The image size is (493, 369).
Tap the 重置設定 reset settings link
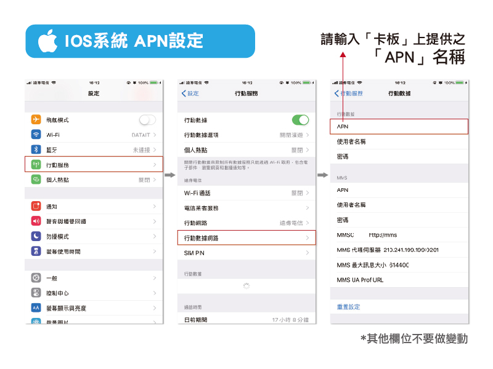348,307
